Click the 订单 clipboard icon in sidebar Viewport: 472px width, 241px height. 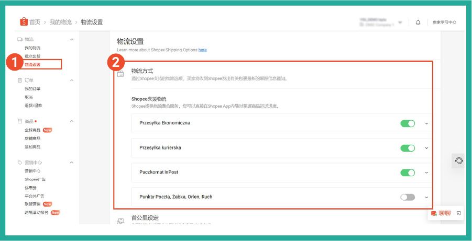pyautogui.click(x=20, y=80)
